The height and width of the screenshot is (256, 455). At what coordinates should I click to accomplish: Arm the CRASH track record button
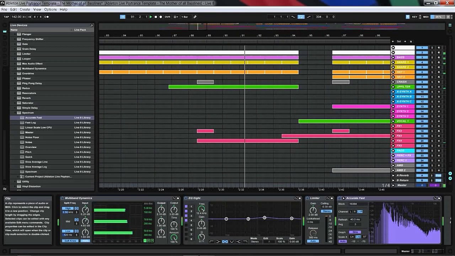439,82
